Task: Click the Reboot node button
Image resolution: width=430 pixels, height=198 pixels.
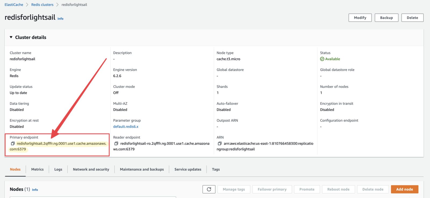Action: click(x=338, y=189)
